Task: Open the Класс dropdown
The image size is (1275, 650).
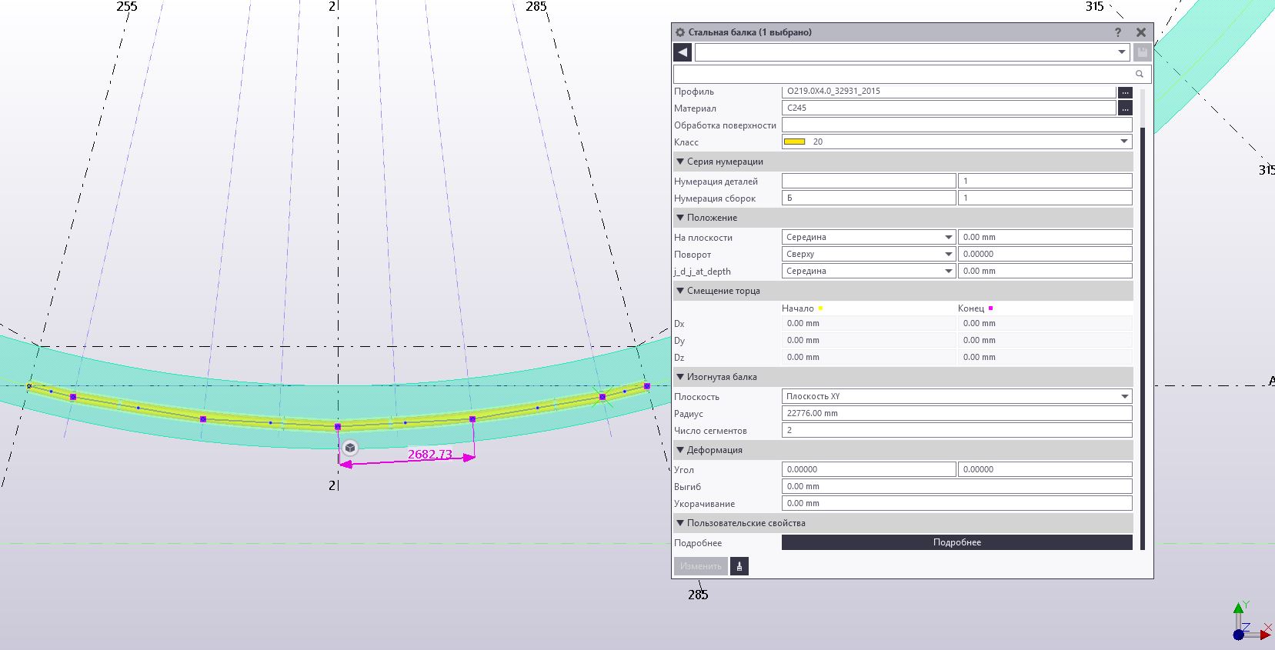Action: pyautogui.click(x=1124, y=142)
